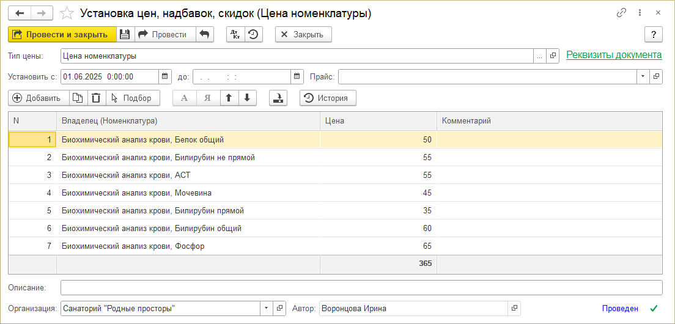
Task: Click the sort ascending (А) icon
Action: tap(185, 98)
